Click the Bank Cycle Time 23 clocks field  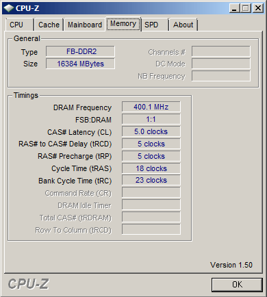[151, 181]
